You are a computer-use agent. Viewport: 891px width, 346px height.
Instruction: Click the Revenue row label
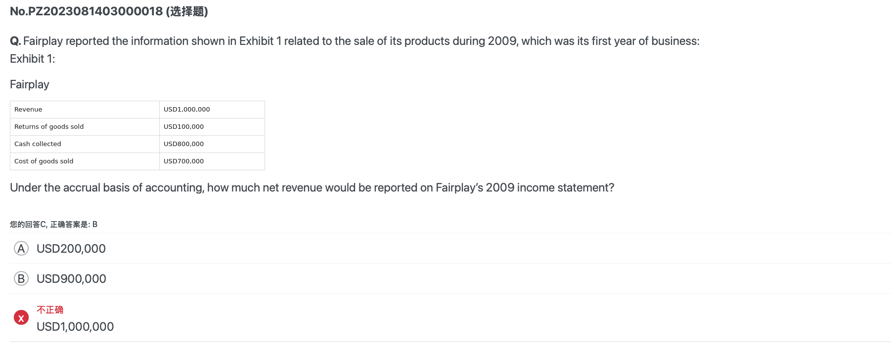(85, 110)
